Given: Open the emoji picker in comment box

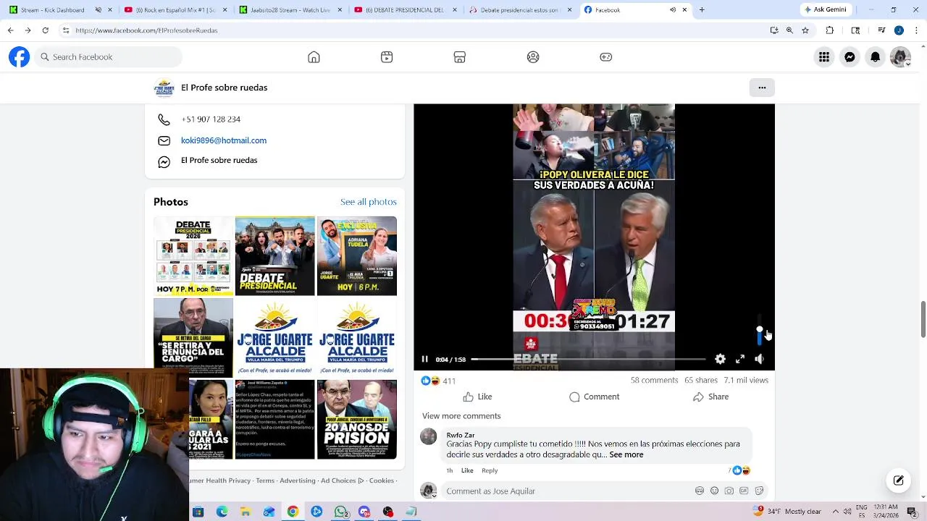Looking at the screenshot, I should 714,491.
